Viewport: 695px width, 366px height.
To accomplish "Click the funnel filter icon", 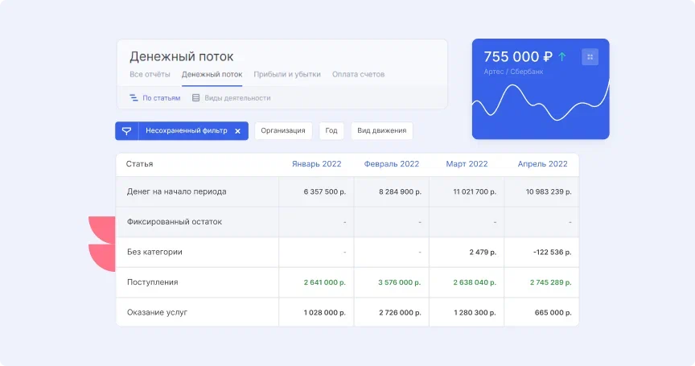I will [x=126, y=131].
